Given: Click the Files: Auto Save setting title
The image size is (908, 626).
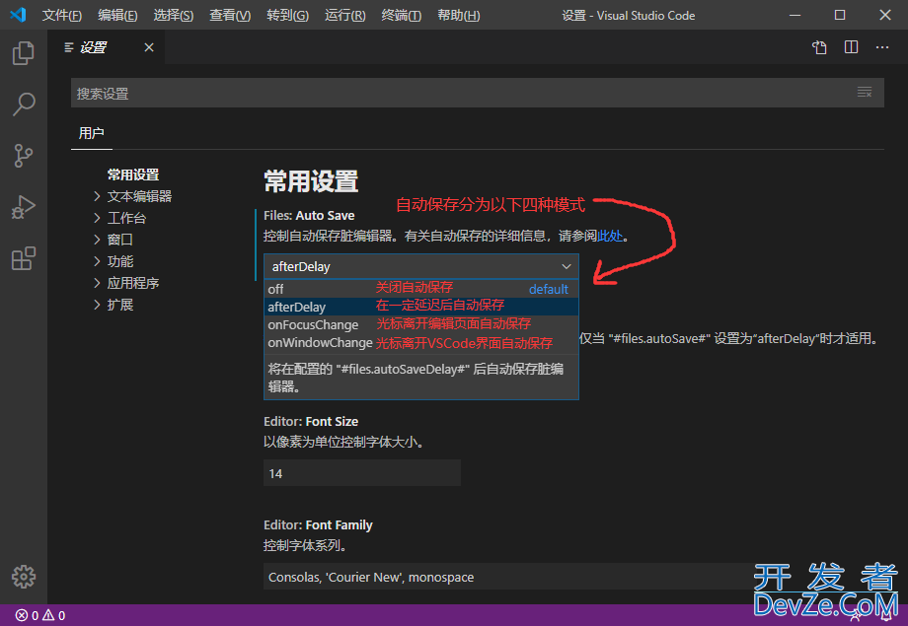Looking at the screenshot, I should [x=309, y=216].
